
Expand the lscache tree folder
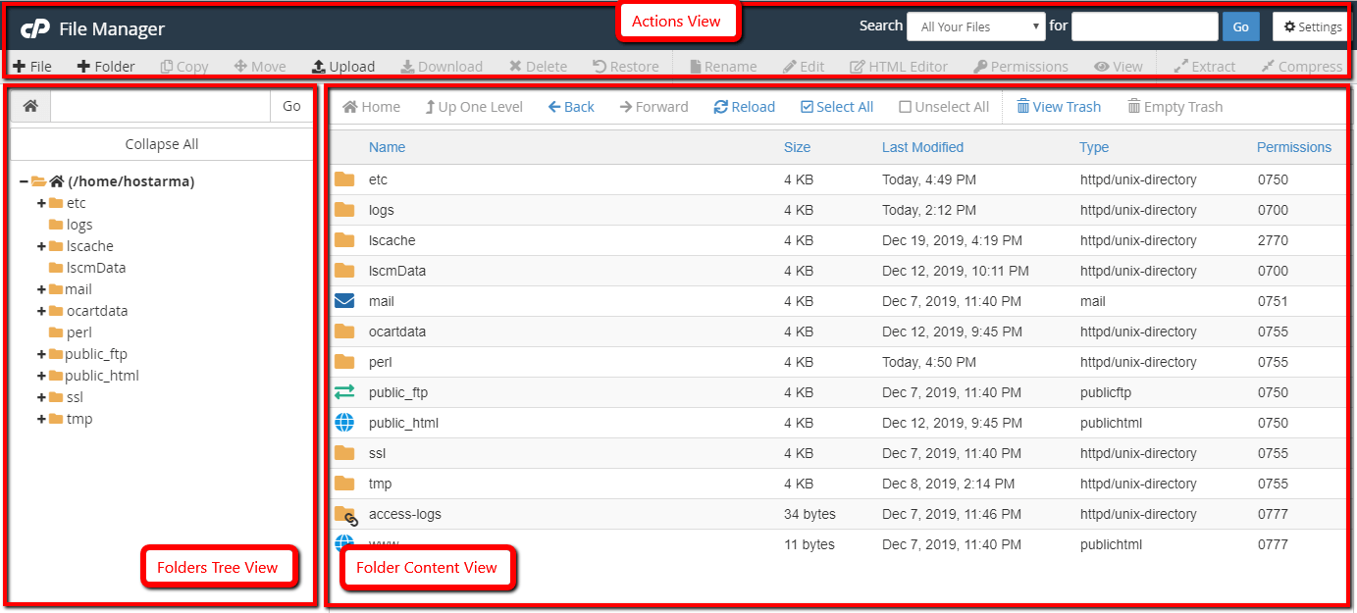(41, 246)
